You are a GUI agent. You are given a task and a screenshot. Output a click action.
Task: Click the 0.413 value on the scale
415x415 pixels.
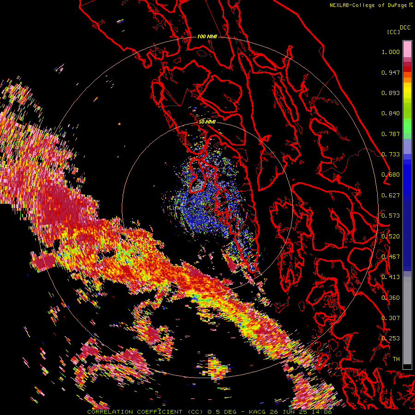pos(391,277)
